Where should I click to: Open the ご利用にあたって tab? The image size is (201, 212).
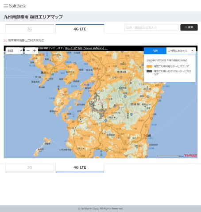tap(178, 51)
